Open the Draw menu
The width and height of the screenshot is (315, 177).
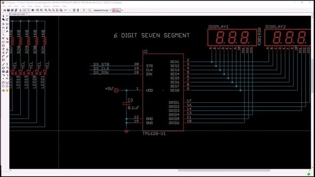[x=16, y=6]
